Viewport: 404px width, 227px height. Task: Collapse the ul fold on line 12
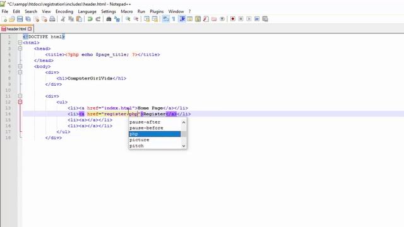pos(20,102)
